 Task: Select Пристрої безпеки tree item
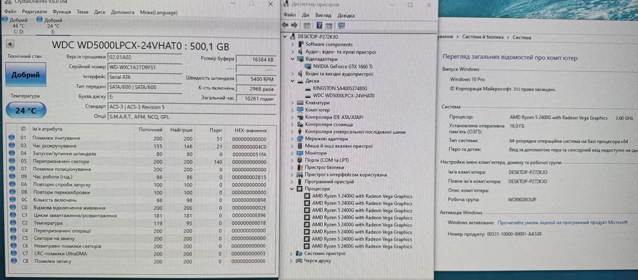325,167
